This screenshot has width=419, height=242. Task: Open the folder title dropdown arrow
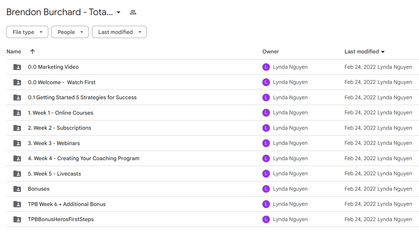tap(119, 12)
